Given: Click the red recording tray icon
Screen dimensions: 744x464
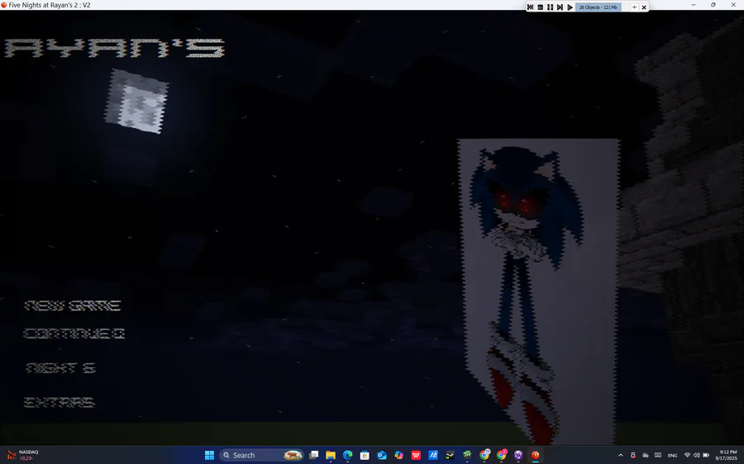Looking at the screenshot, I should (633, 455).
